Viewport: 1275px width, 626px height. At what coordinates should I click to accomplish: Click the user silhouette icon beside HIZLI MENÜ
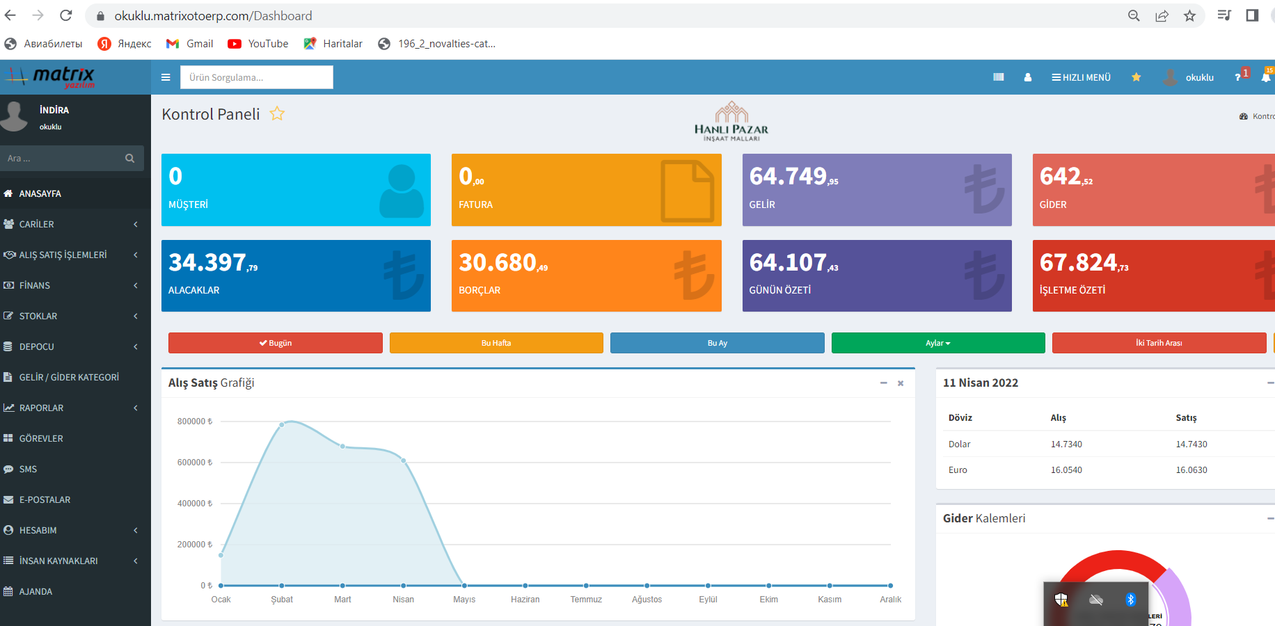pyautogui.click(x=1027, y=77)
